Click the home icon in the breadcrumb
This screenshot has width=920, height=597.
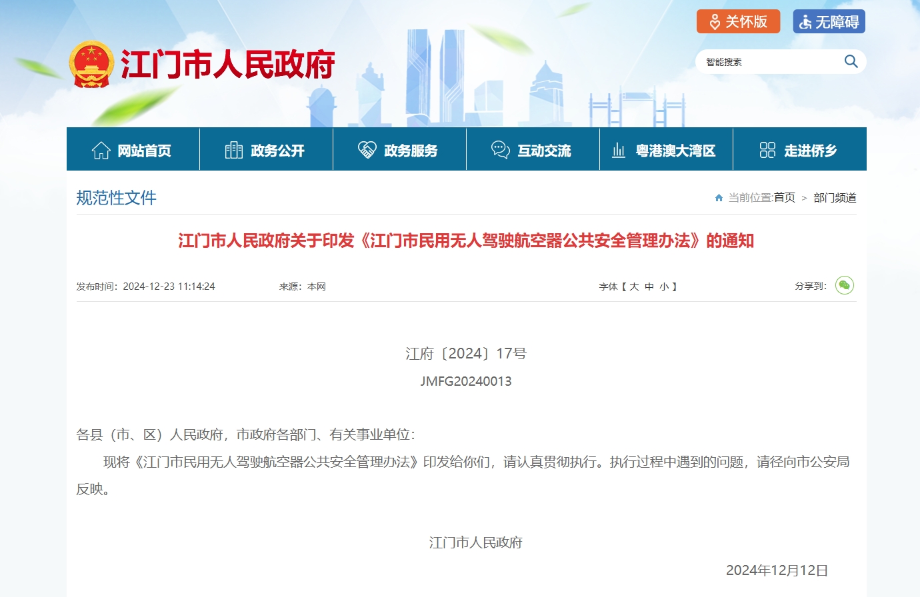point(719,197)
